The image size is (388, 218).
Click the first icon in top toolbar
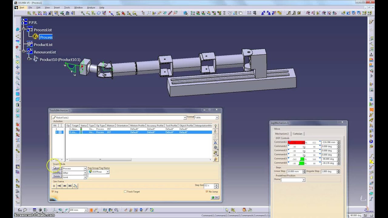[29, 13]
